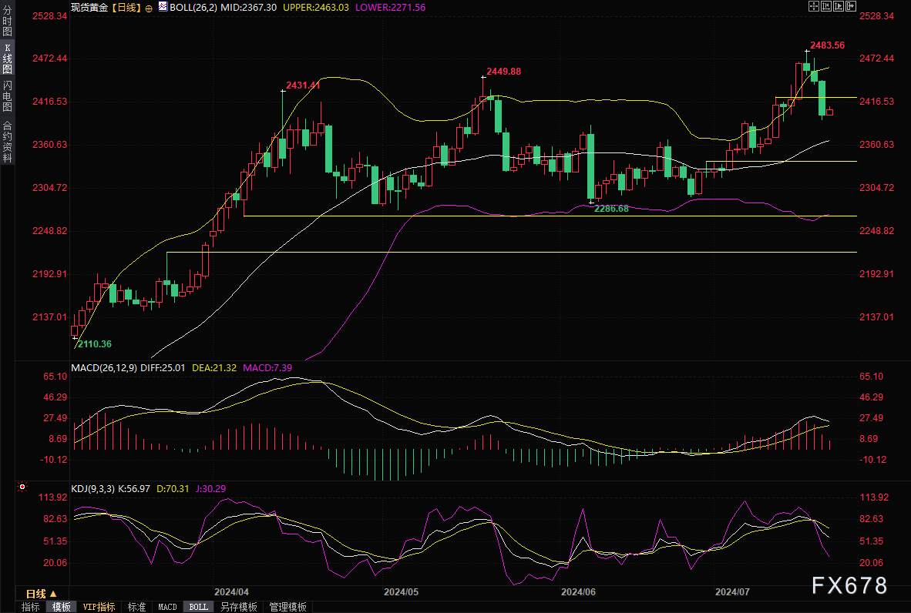Open the 指标 tab at the bottom
This screenshot has height=613, width=911.
coord(31,607)
